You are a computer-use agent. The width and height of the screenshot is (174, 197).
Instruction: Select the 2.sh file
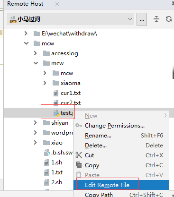[56, 182]
